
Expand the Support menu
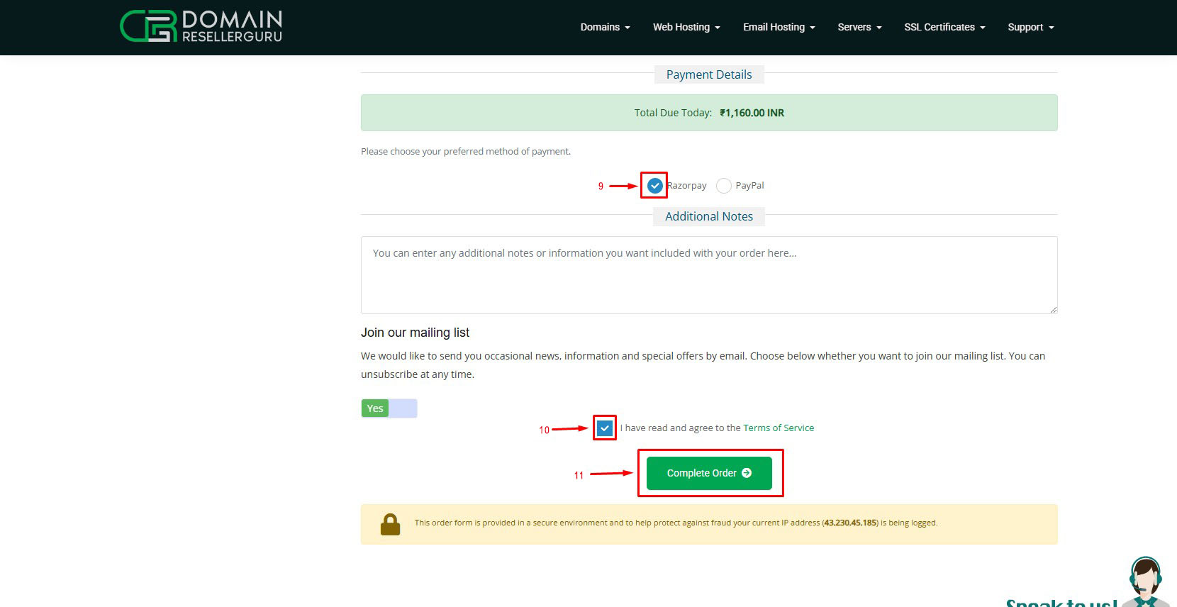pyautogui.click(x=1031, y=27)
